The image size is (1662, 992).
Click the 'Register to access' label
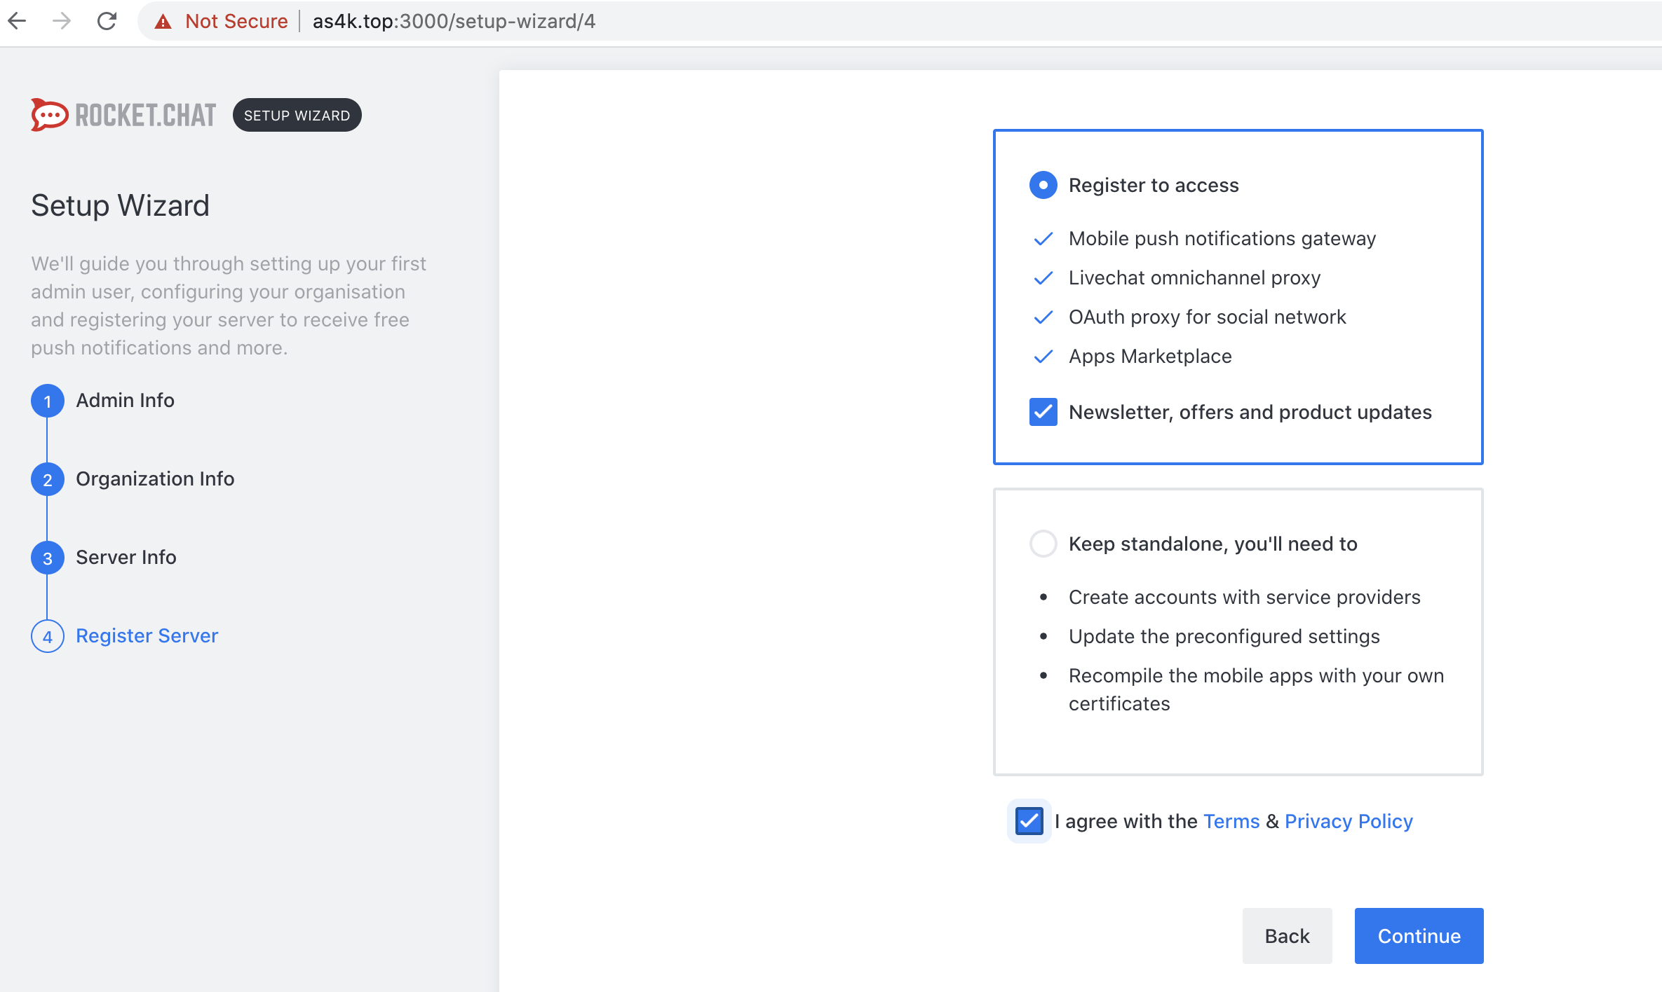[x=1154, y=185]
